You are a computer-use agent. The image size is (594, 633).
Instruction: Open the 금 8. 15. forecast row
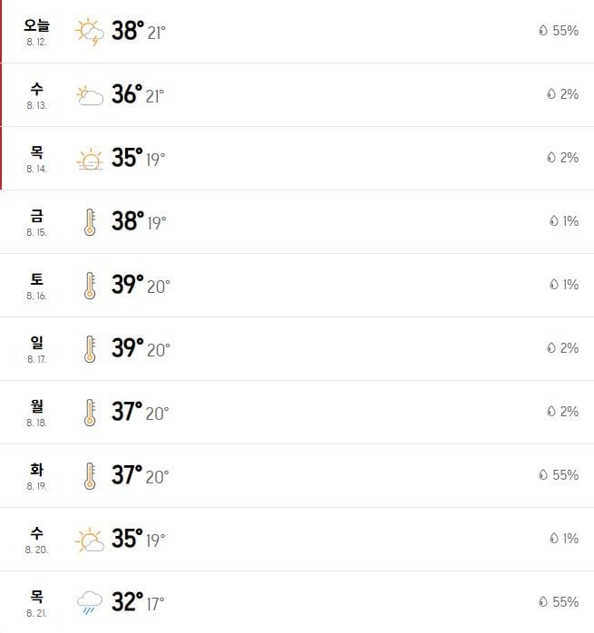(297, 222)
